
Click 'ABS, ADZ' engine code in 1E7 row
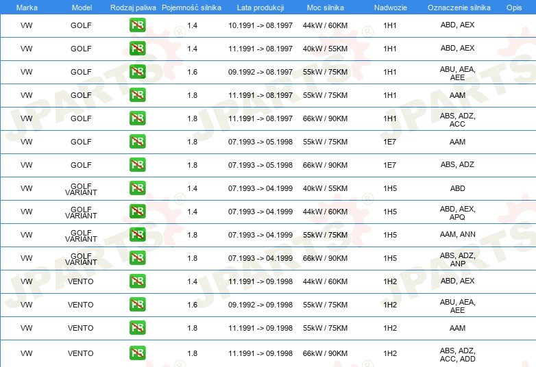pyautogui.click(x=457, y=164)
